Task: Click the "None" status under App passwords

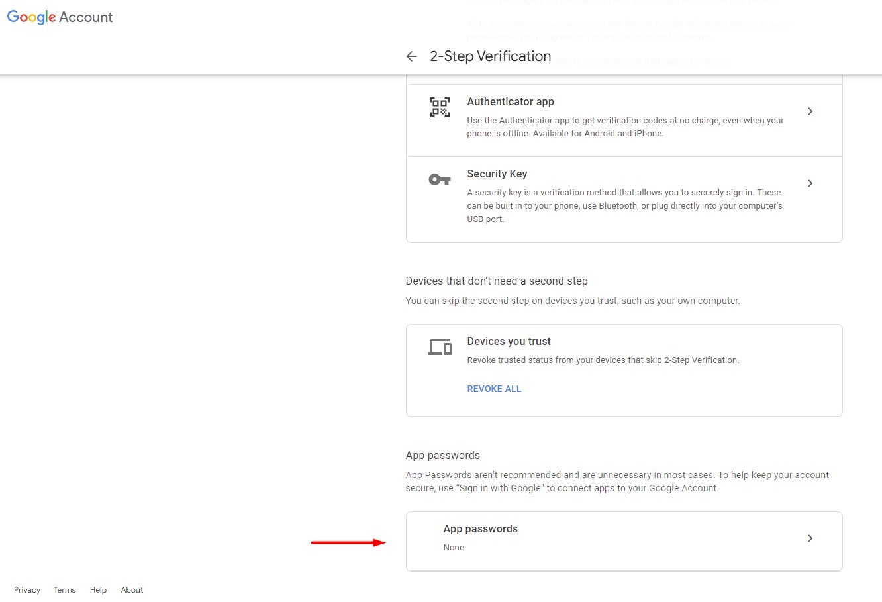Action: [454, 547]
